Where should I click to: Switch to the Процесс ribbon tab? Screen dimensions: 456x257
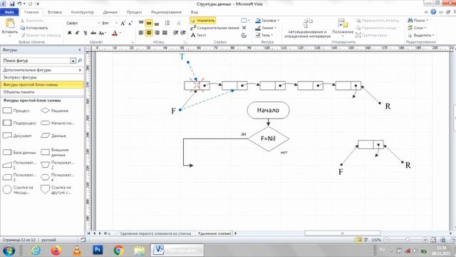pyautogui.click(x=134, y=12)
